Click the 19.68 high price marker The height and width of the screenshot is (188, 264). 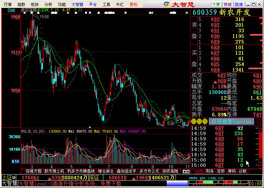pos(44,17)
